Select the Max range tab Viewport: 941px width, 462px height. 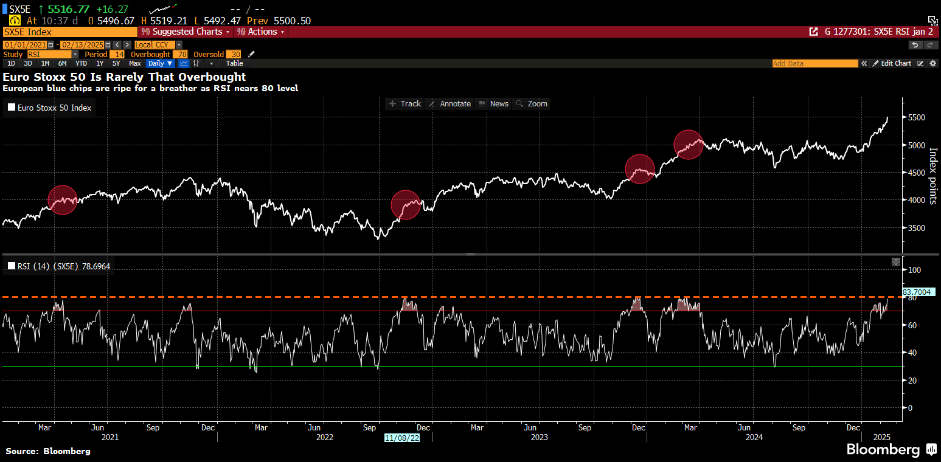click(x=135, y=63)
